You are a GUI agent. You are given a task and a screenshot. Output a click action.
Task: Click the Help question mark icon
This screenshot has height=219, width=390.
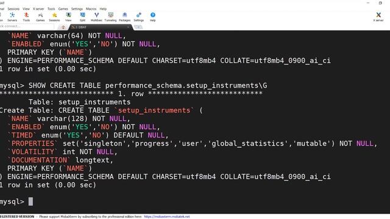[x=153, y=17]
